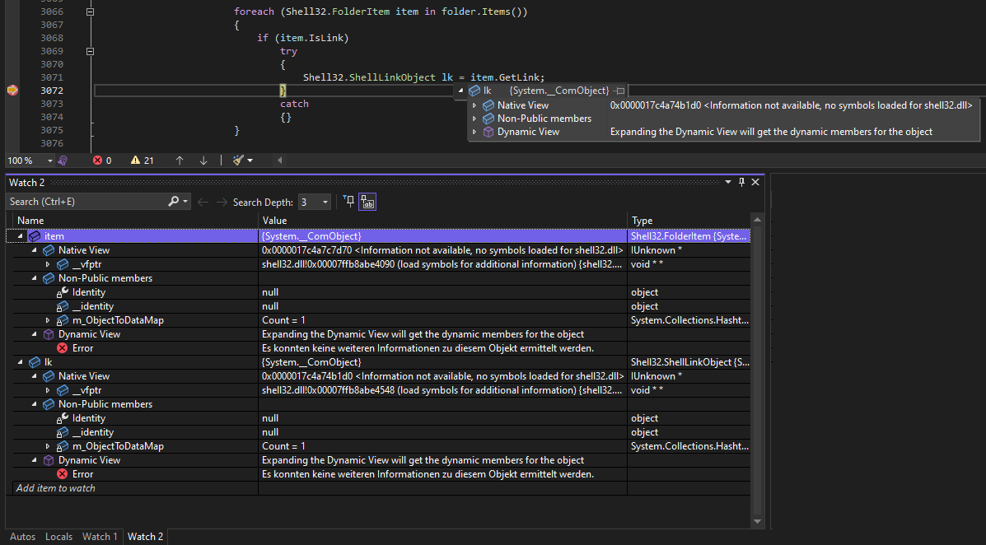The height and width of the screenshot is (545, 986).
Task: Collapse the item node in Watch 2
Action: (x=20, y=236)
